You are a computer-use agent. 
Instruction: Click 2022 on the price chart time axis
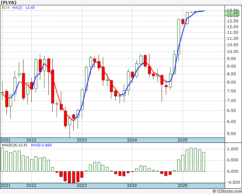click(31, 140)
